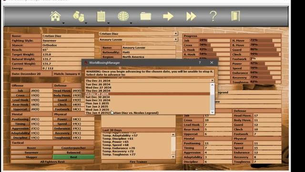Expand the clipboard dropdown arrow
The image size is (305, 172).
click(x=109, y=23)
